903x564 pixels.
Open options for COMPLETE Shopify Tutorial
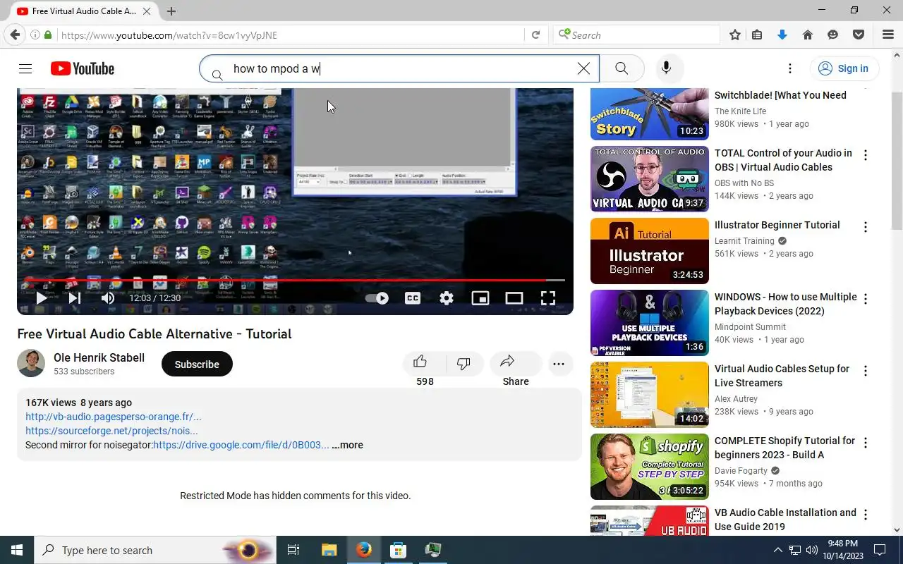[866, 443]
